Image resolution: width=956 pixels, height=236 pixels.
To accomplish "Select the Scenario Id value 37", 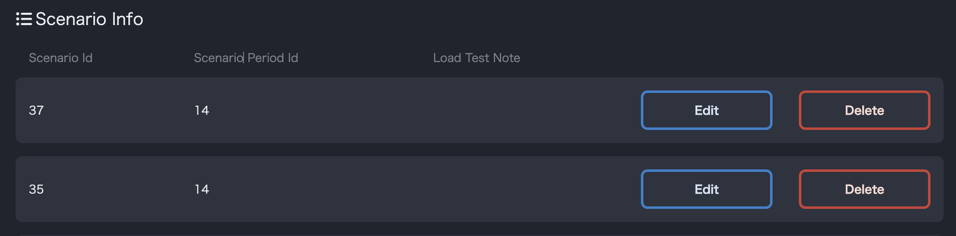I will click(x=36, y=110).
